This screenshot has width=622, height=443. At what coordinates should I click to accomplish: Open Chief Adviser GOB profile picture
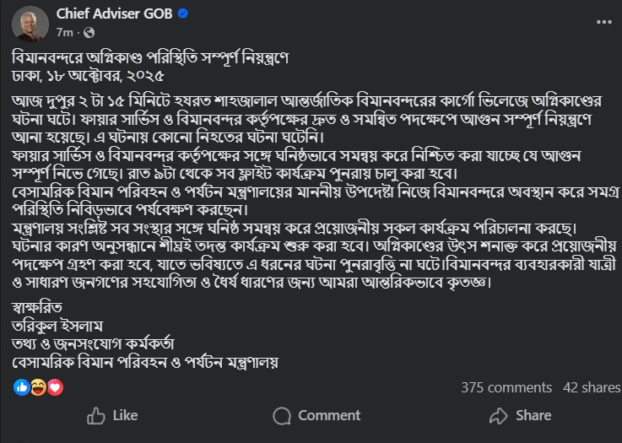pos(30,23)
